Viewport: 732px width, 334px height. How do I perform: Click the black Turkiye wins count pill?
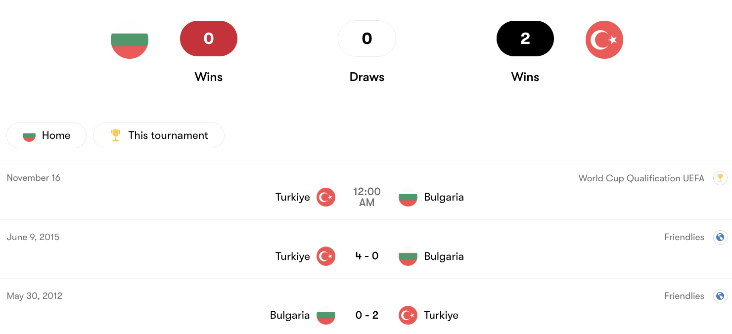tap(525, 39)
